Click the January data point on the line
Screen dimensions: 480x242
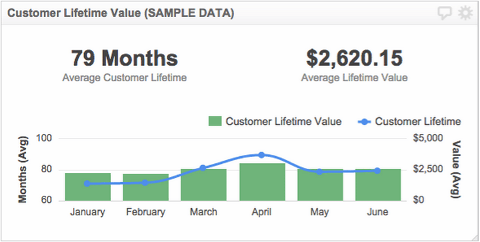pyautogui.click(x=87, y=183)
